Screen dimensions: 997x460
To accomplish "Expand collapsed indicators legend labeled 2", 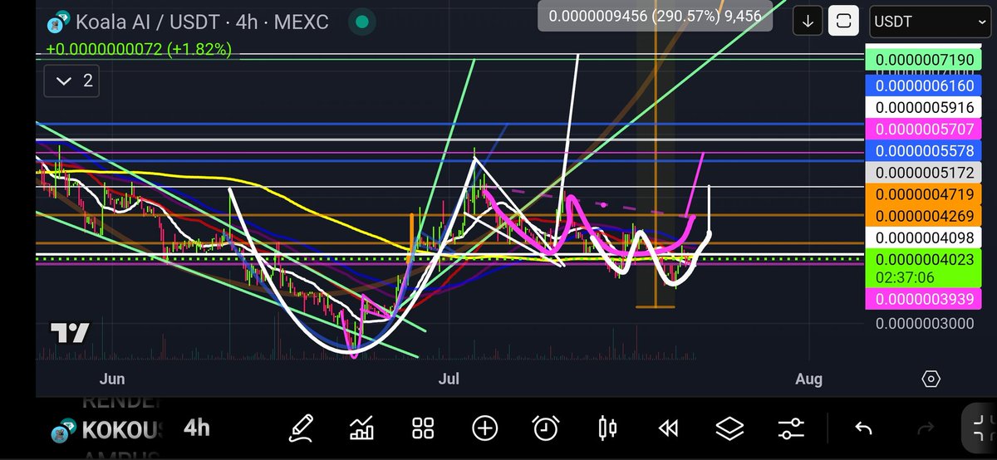I will 73,81.
